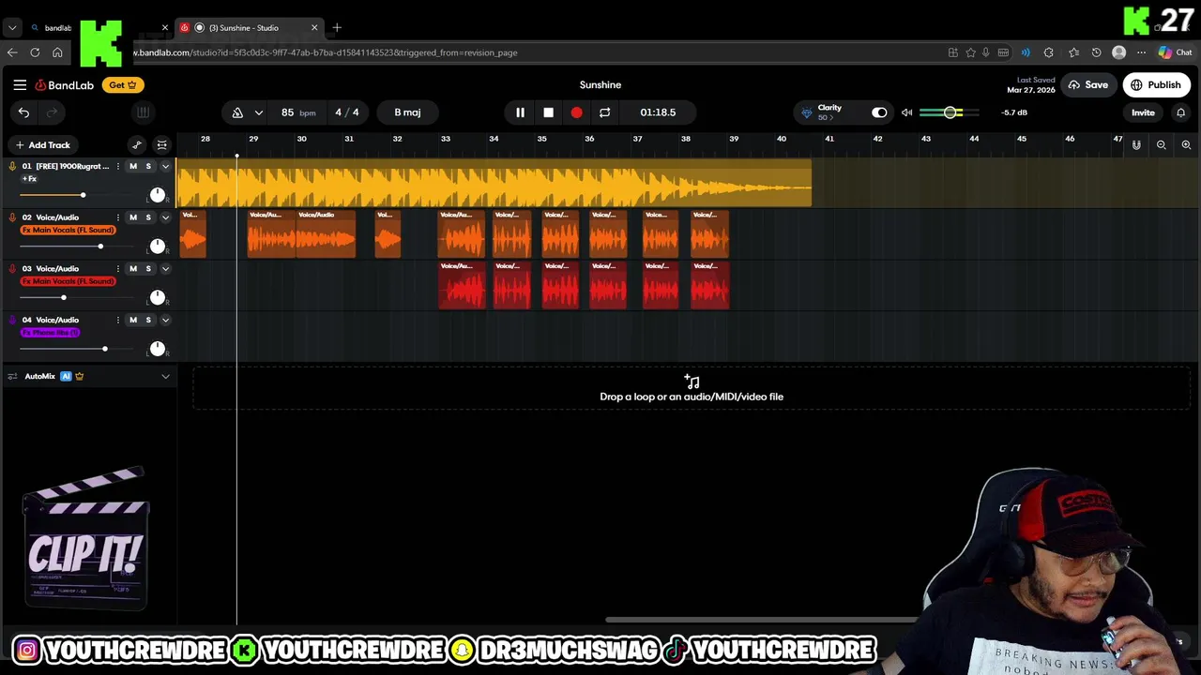Toggle loop cycle mode
The width and height of the screenshot is (1201, 675).
click(604, 112)
